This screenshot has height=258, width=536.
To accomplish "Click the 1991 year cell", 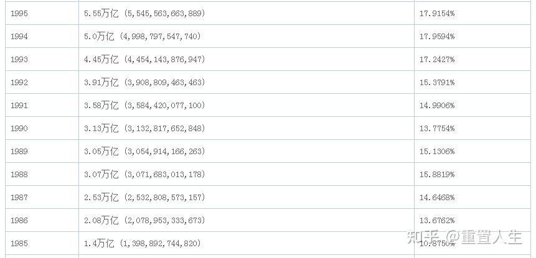I will (x=19, y=105).
